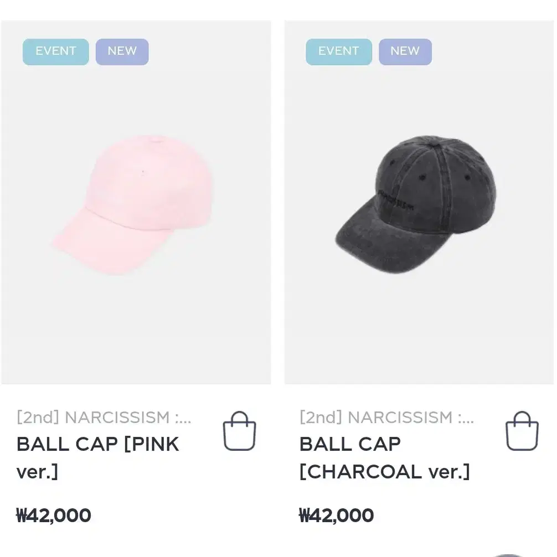This screenshot has height=557, width=557.
Task: Click NEW badge on pink cap
Action: (x=122, y=52)
